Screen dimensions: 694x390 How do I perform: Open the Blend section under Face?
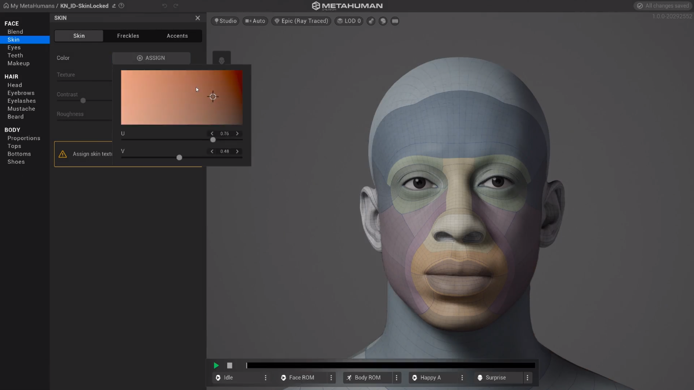(15, 32)
